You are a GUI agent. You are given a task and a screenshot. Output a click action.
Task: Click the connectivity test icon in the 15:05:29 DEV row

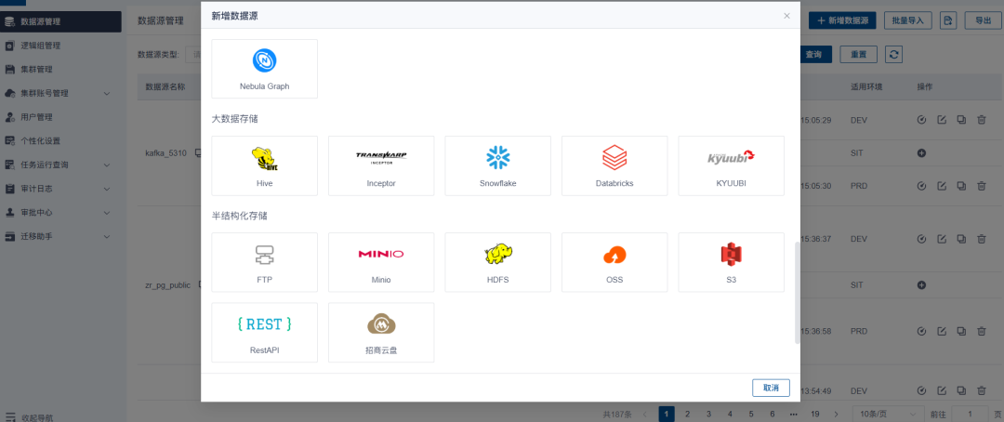coord(921,120)
